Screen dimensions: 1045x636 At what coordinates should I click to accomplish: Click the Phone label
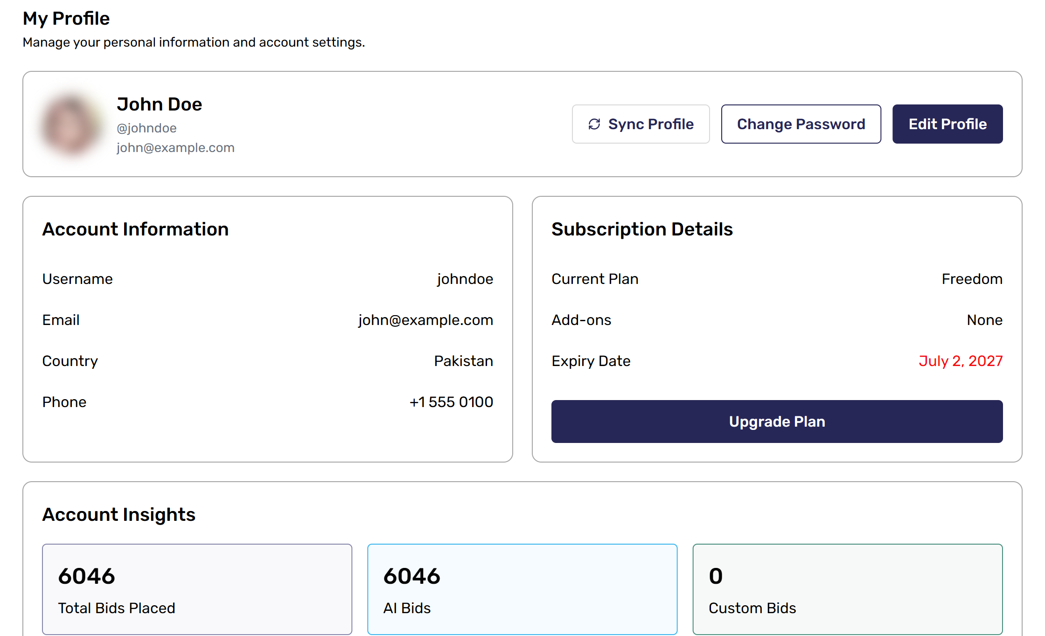(64, 402)
